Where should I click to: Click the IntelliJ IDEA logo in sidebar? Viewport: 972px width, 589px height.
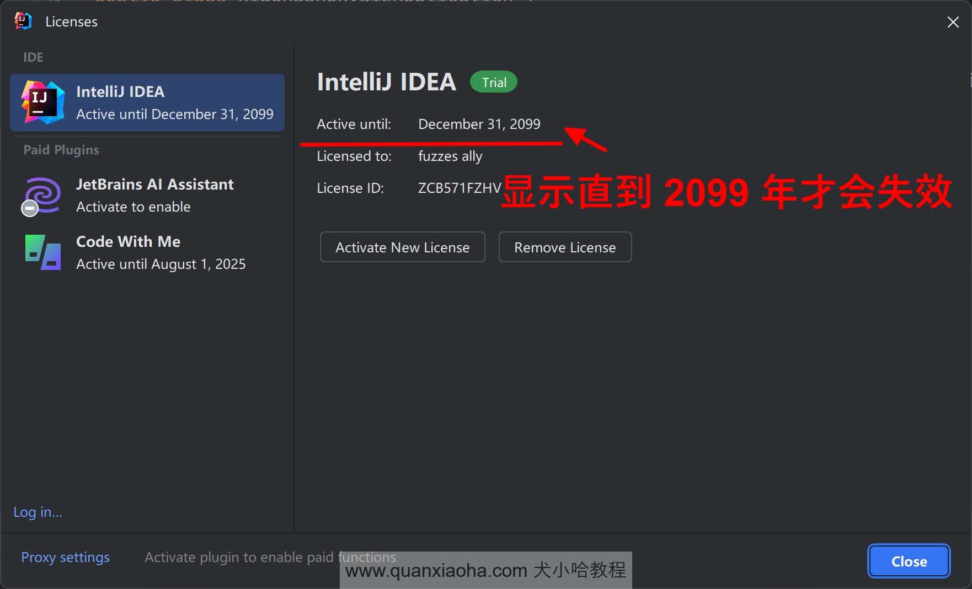tap(43, 102)
